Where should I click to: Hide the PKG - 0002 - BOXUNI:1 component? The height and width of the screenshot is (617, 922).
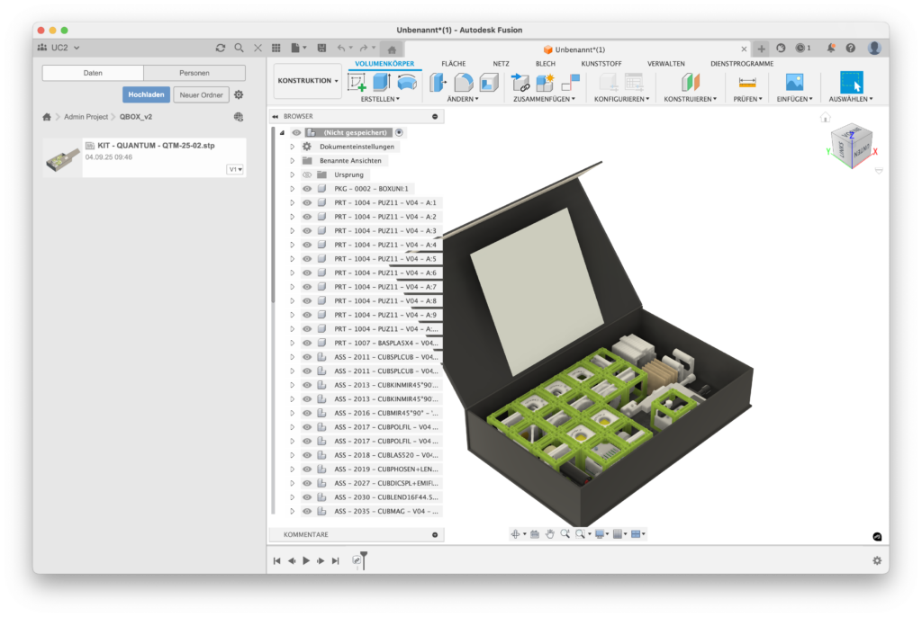307,189
